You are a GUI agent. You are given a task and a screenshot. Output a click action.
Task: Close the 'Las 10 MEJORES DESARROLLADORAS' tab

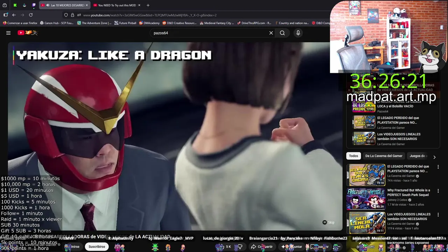pyautogui.click(x=87, y=5)
